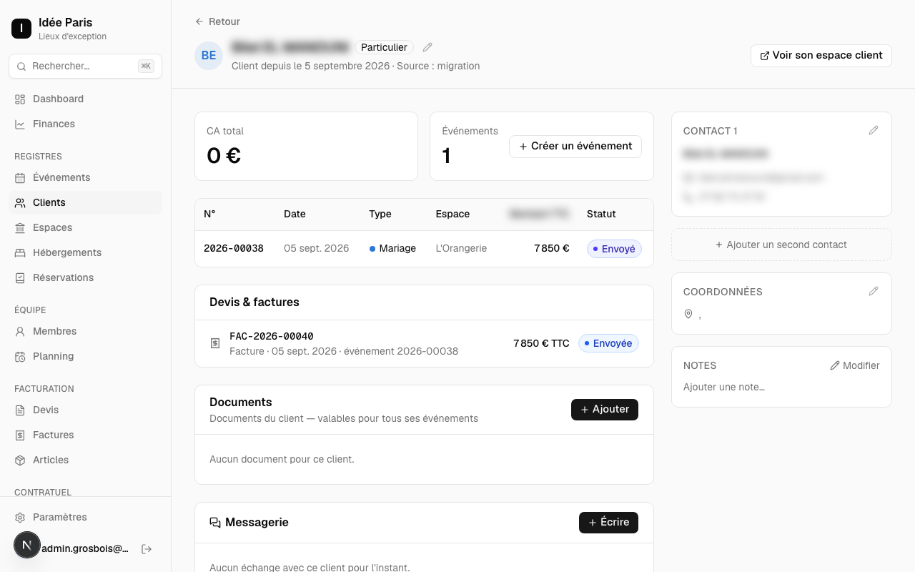Click the admin.grosbois account label

pyautogui.click(x=85, y=549)
